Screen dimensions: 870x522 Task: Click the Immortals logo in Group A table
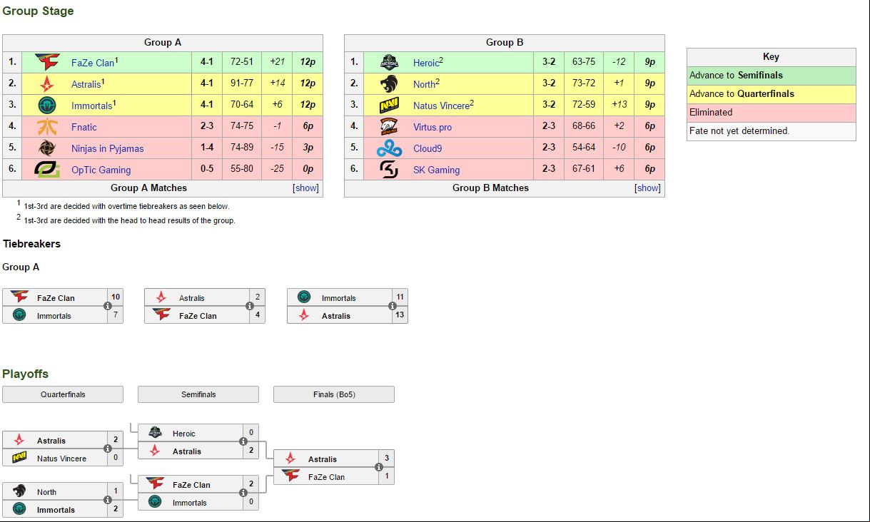click(47, 106)
